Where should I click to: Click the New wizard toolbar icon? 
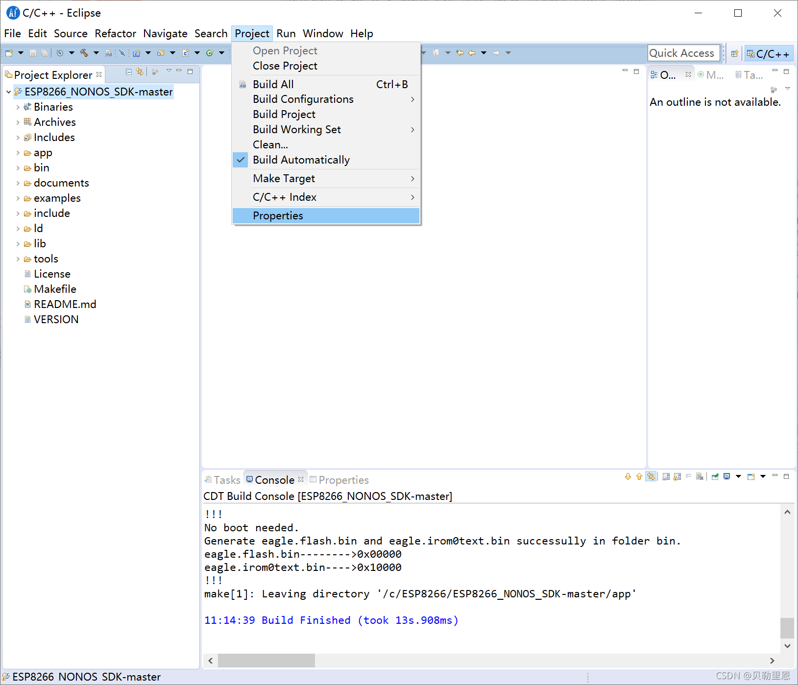click(x=9, y=53)
